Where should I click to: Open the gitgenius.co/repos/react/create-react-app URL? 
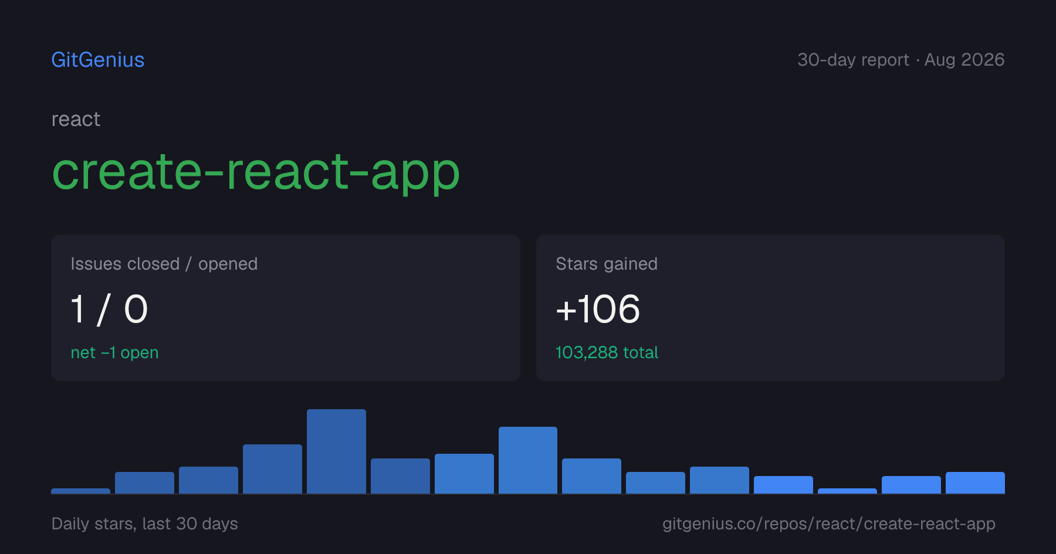[829, 524]
